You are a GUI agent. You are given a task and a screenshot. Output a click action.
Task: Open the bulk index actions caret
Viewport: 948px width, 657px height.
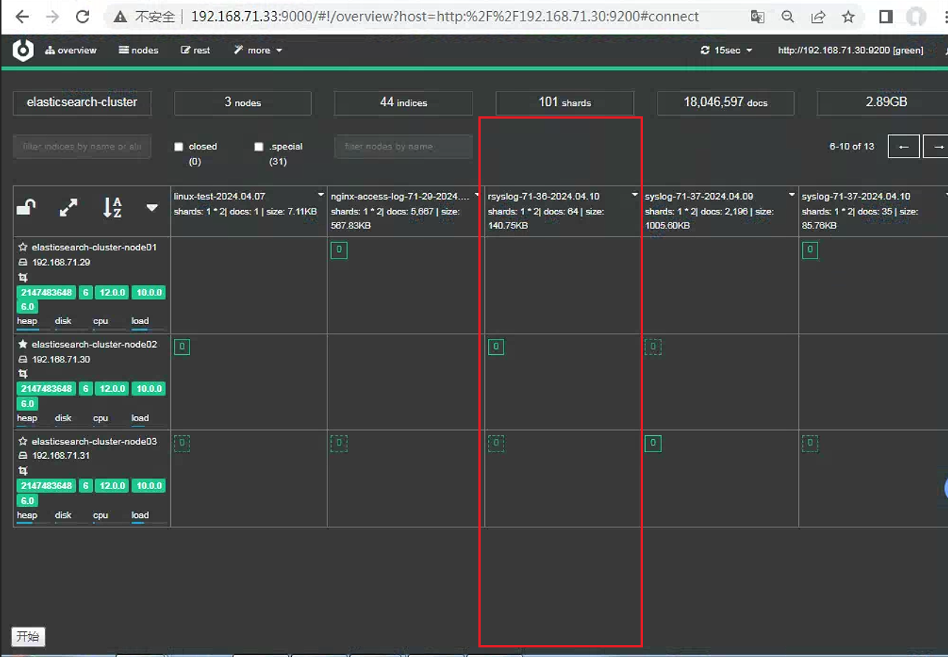(x=152, y=208)
